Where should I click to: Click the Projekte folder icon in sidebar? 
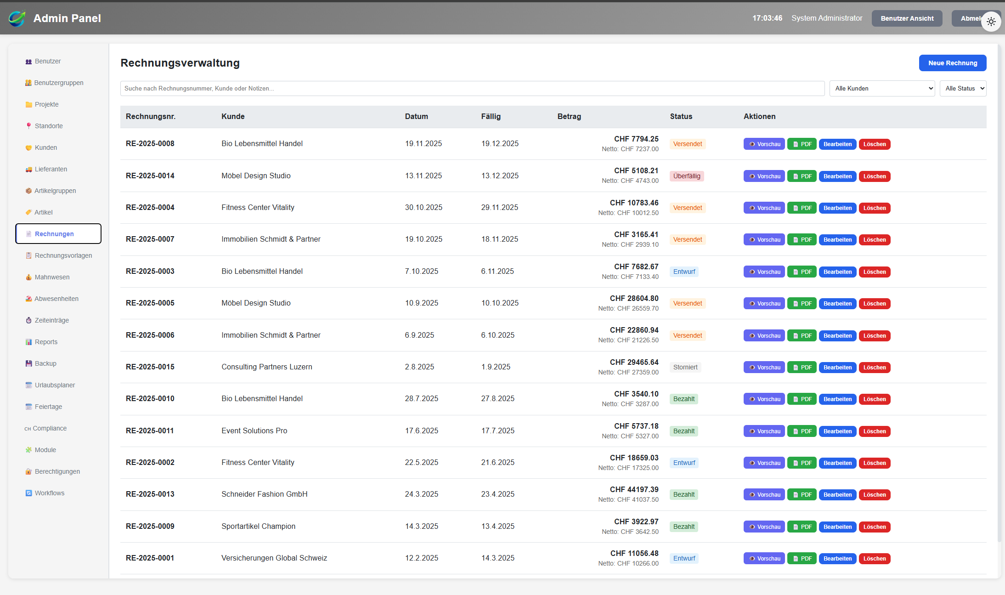click(28, 105)
